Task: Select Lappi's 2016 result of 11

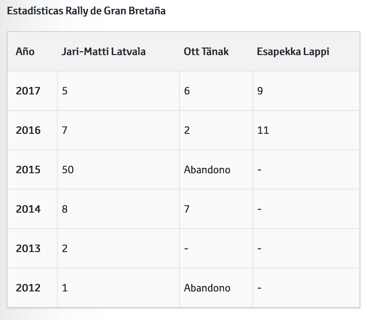Action: coord(263,130)
